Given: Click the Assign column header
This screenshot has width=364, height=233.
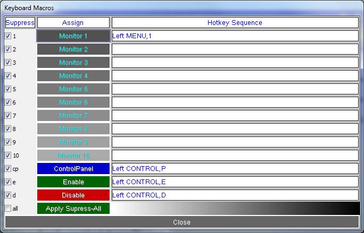Looking at the screenshot, I should tap(73, 22).
